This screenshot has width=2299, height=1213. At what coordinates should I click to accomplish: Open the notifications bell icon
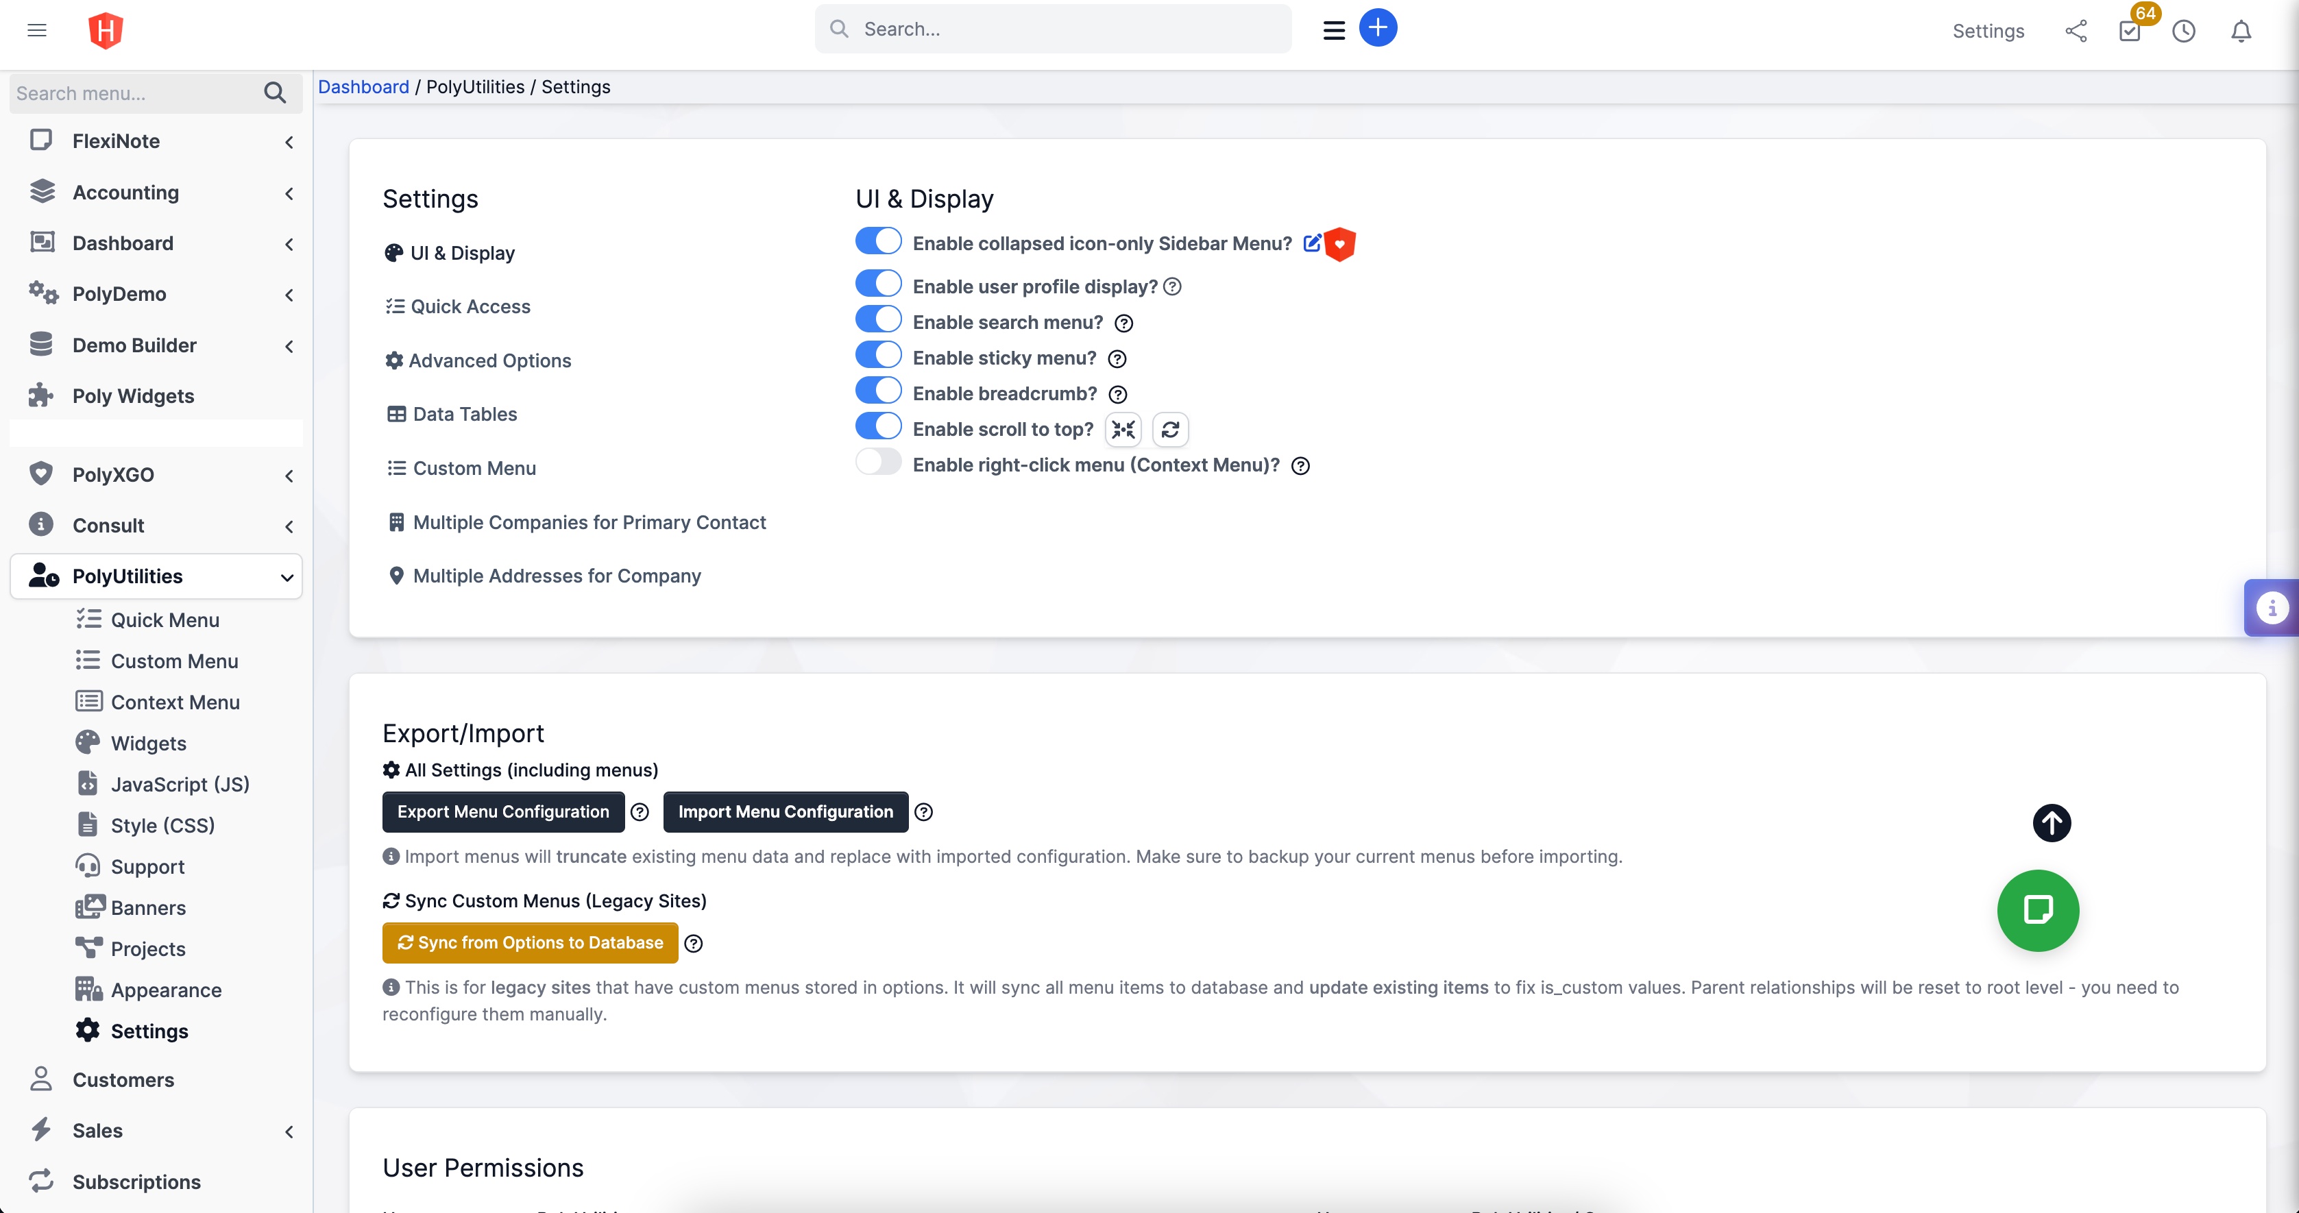pos(2241,32)
